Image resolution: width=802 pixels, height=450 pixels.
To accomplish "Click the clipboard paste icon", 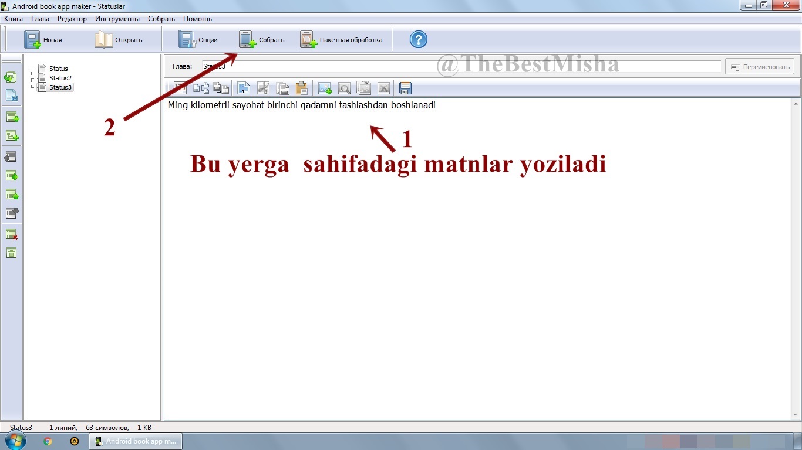I will pyautogui.click(x=301, y=88).
